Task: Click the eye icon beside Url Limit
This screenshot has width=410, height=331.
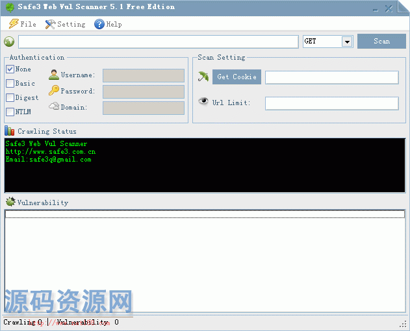Action: point(203,101)
